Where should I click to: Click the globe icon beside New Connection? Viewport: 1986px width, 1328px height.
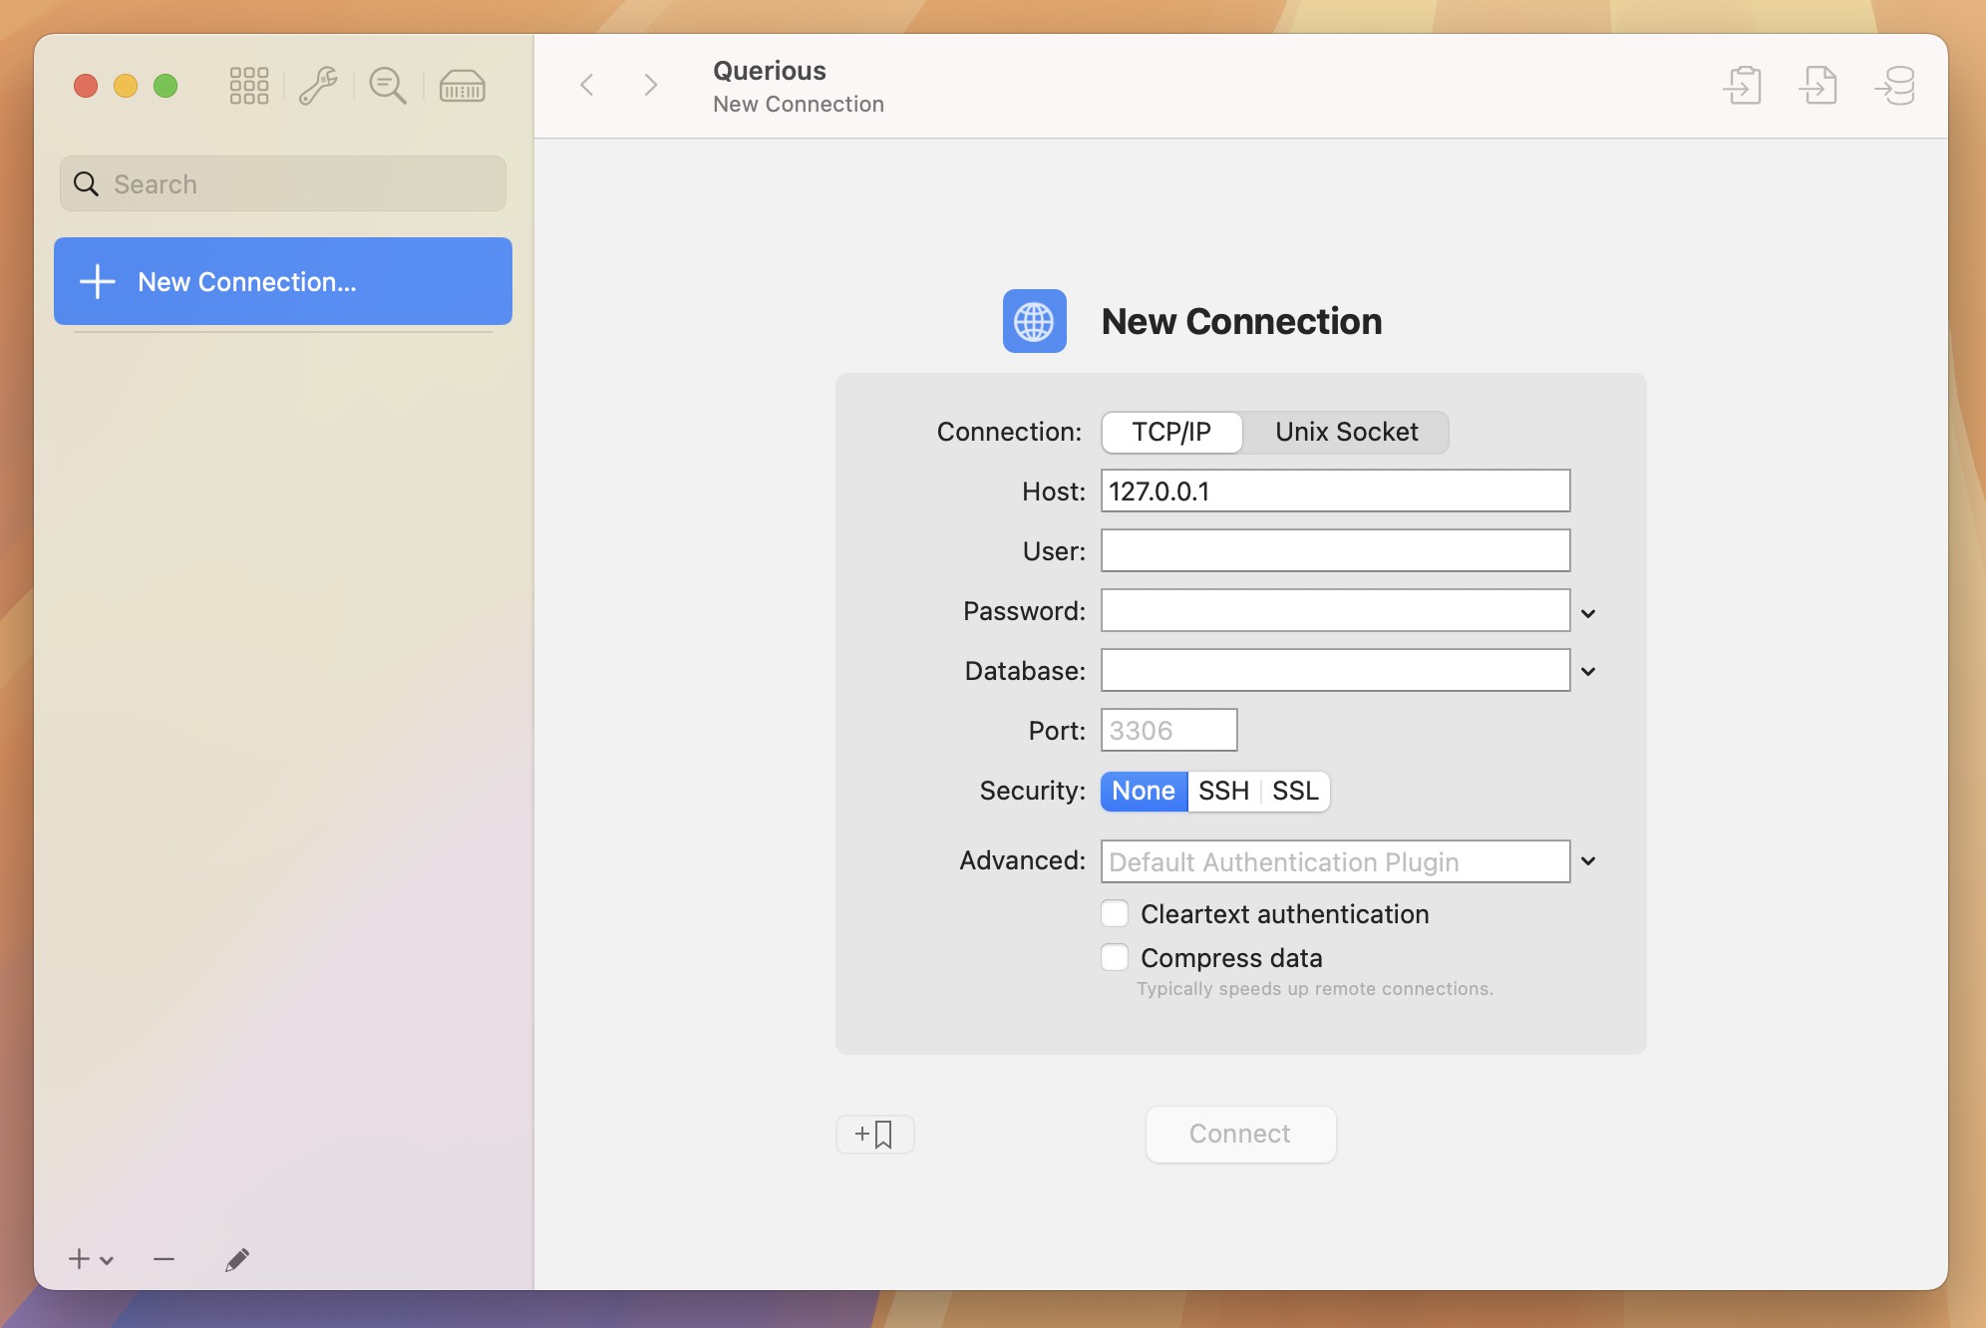click(x=1035, y=321)
